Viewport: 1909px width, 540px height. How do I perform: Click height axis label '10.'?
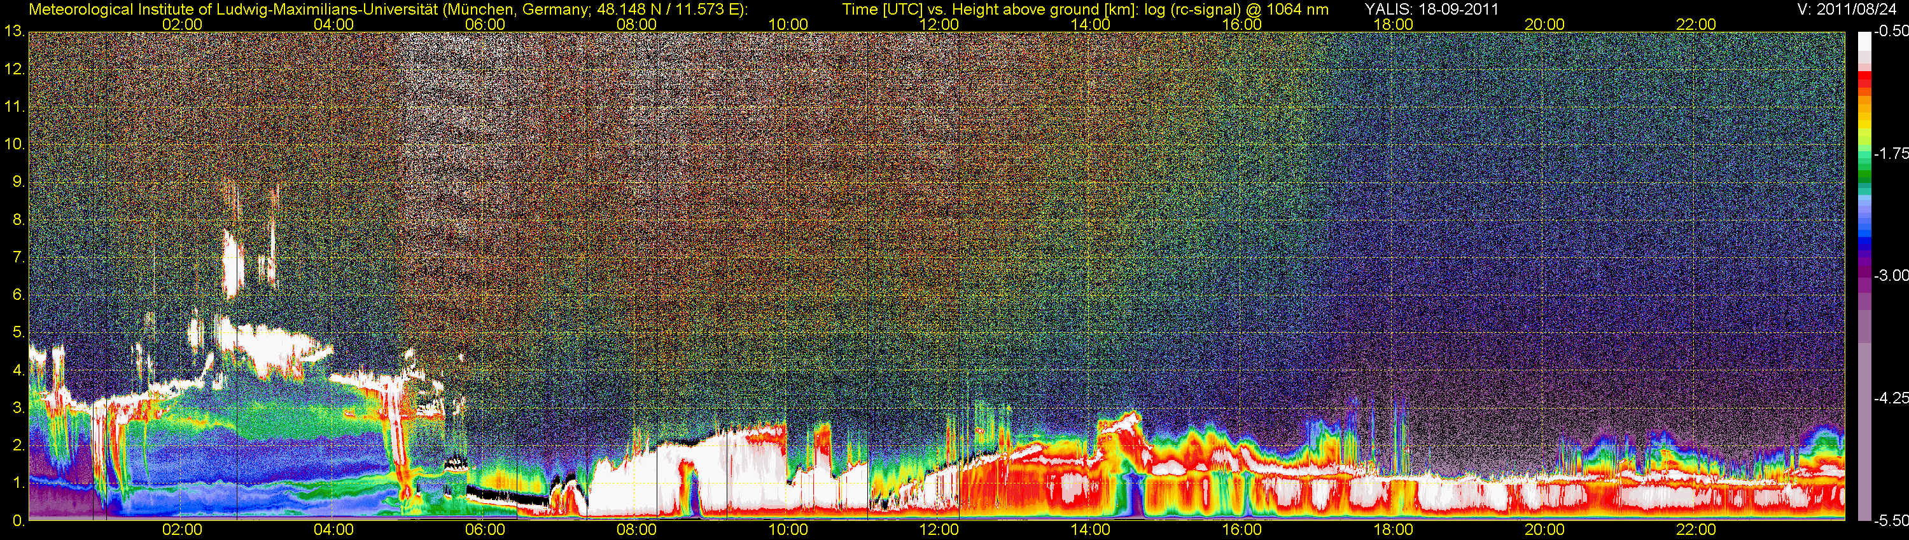14,144
